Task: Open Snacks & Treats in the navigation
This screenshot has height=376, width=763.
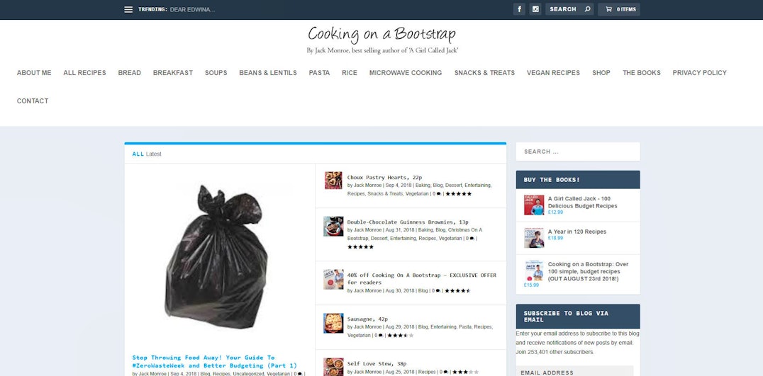Action: (484, 73)
